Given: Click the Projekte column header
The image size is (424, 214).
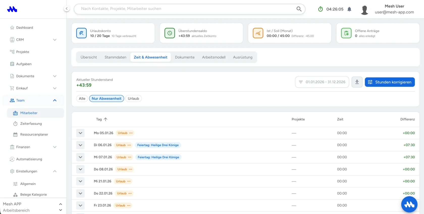Looking at the screenshot, I should coord(298,119).
